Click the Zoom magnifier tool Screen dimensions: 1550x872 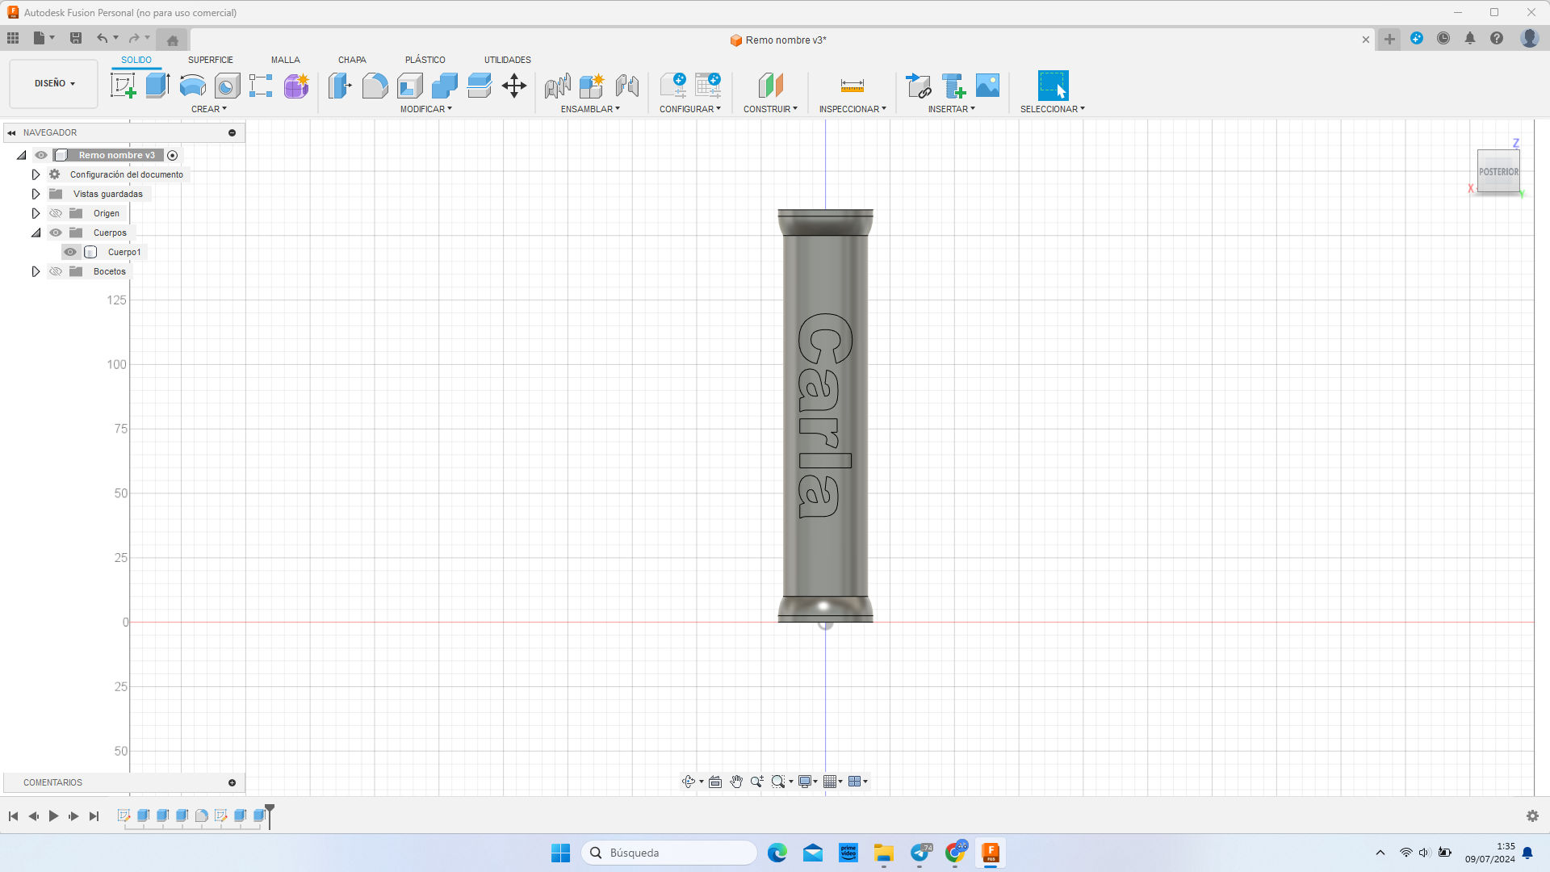point(756,782)
